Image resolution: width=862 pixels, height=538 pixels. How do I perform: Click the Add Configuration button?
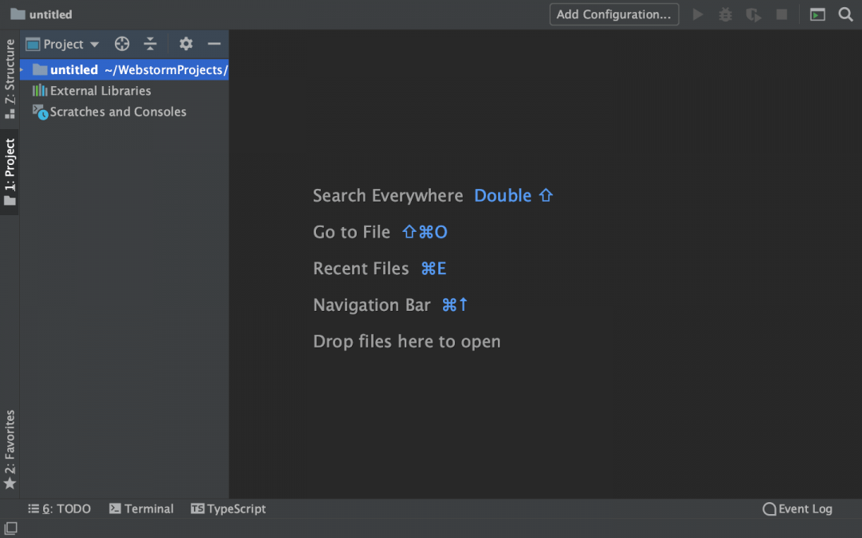[x=614, y=14]
